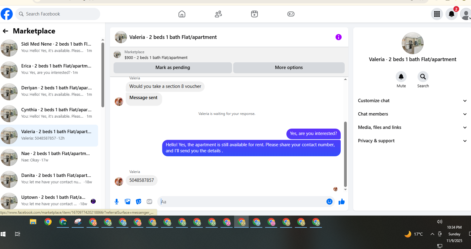This screenshot has width=471, height=249.
Task: Expand the Chat members section
Action: coord(412,114)
